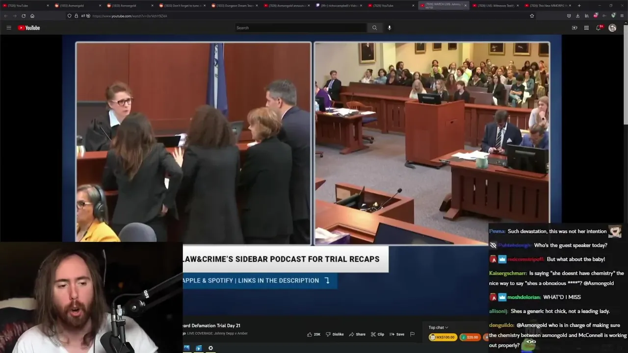Switch to 'Dungeon Dream Team' tab
Screen dimensions: 628x353
(x=234, y=5)
